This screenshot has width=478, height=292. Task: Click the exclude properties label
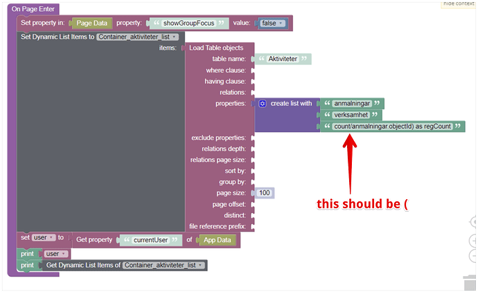(218, 138)
